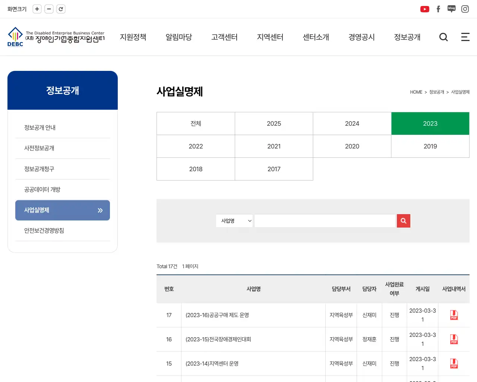Viewport: 477px width, 382px height.
Task: Select the 2017 year tab
Action: pos(274,169)
